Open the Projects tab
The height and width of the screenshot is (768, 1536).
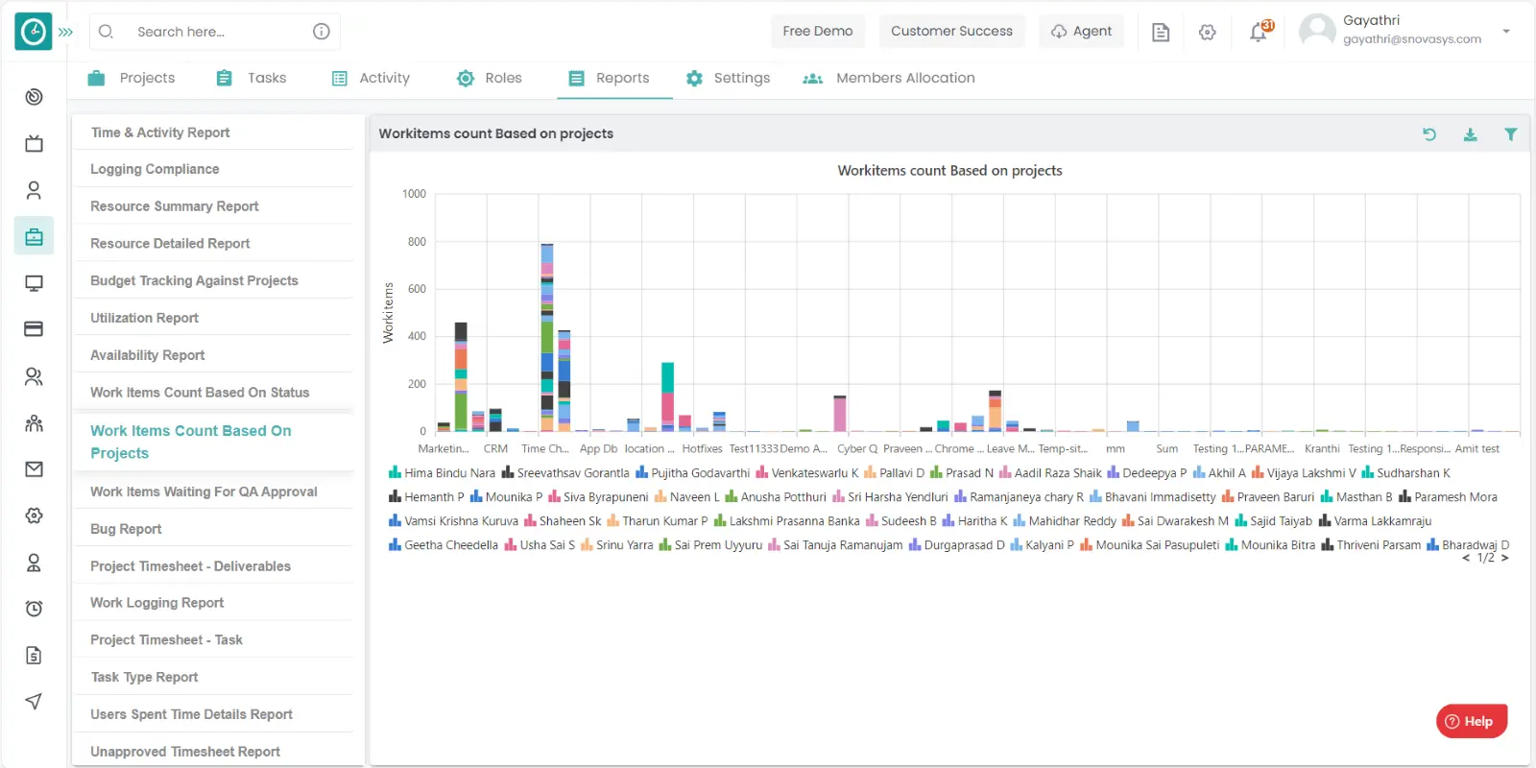tap(132, 78)
